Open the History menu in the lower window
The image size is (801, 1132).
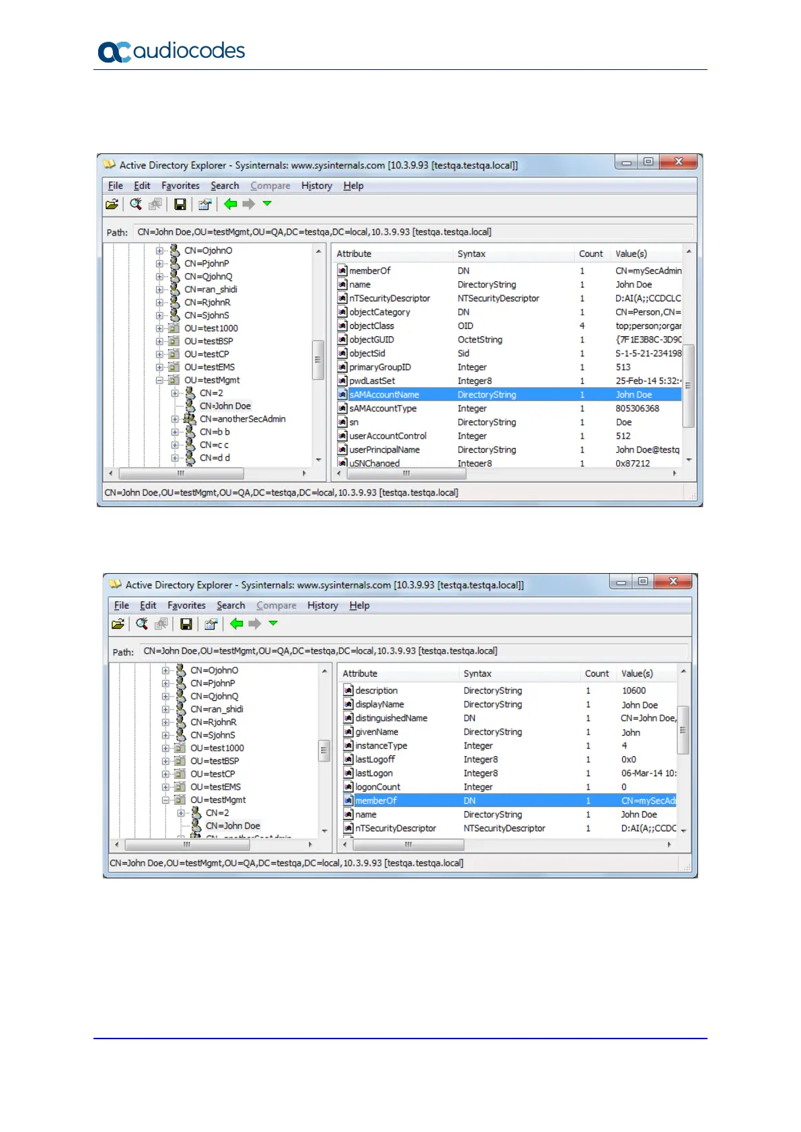[x=322, y=606]
